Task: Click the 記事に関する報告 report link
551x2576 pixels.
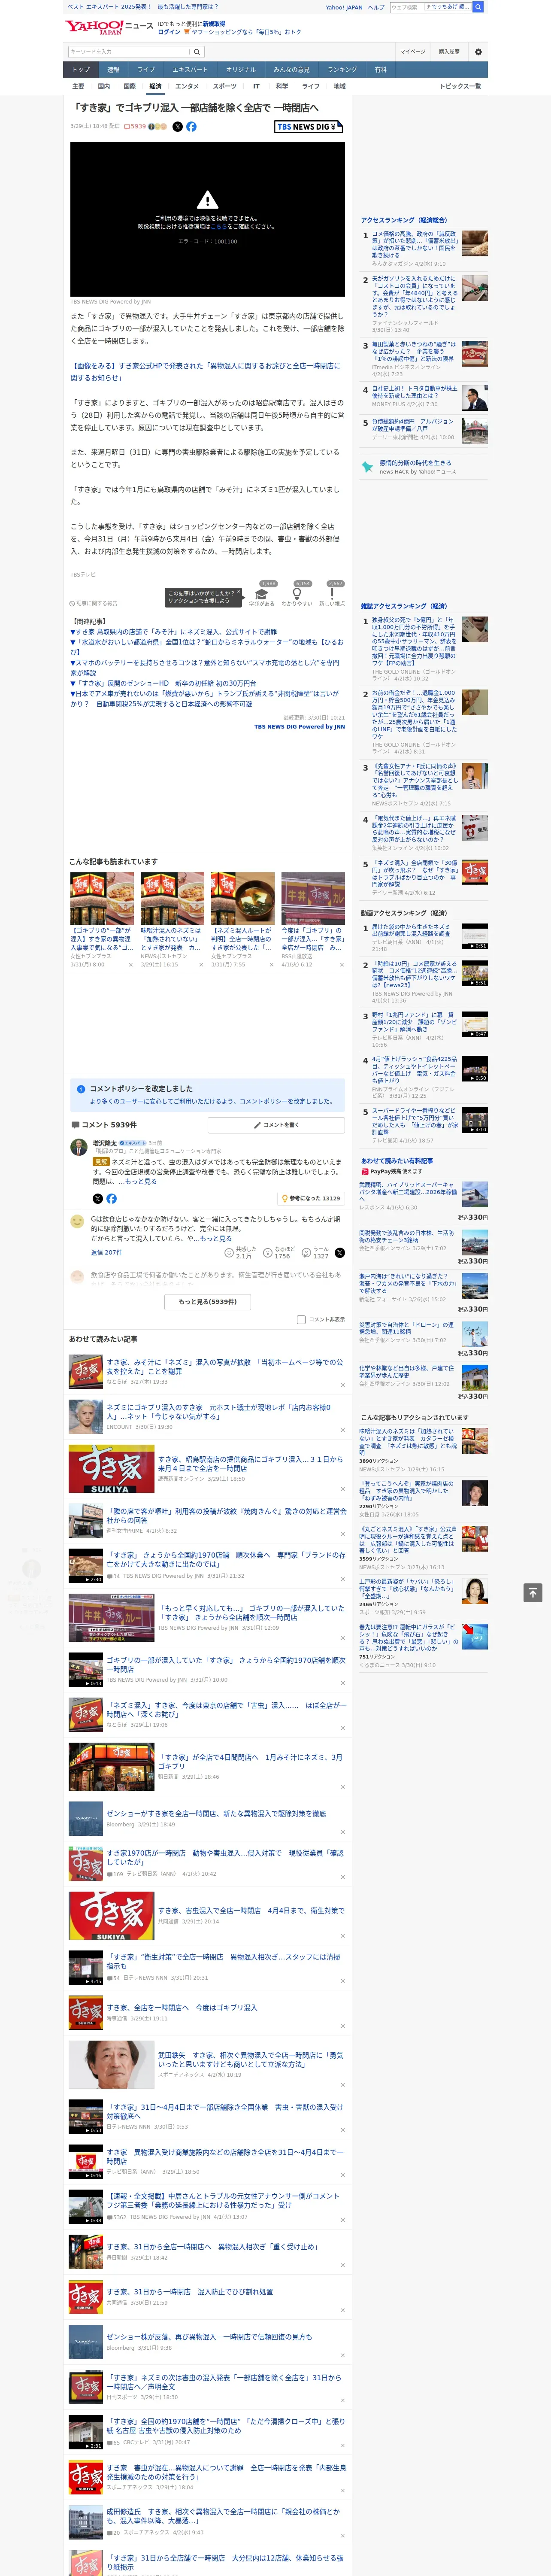Action: point(93,603)
